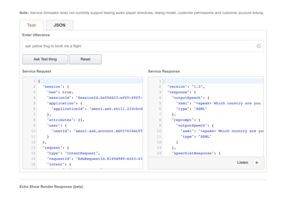
Task: Click the "IntentRequest" type line
Action: click(x=73, y=153)
